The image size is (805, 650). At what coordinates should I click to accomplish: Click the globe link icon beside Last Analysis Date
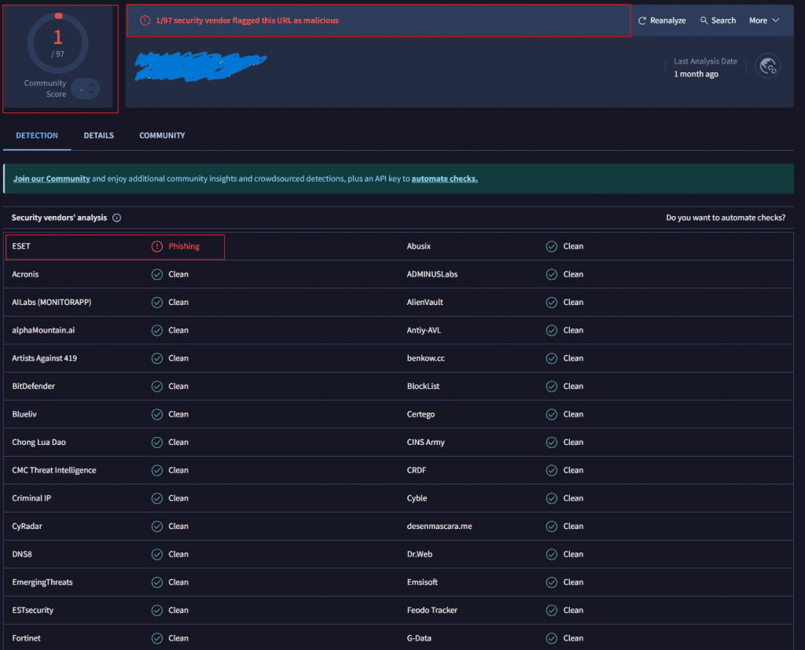767,66
